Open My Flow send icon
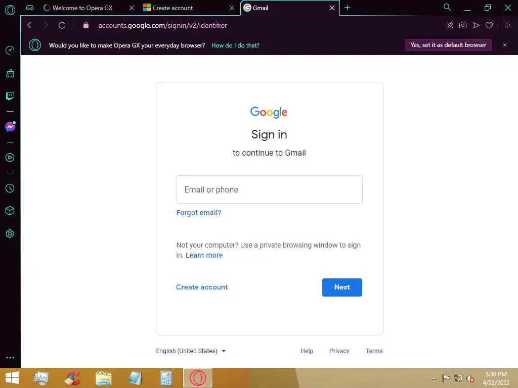518x388 pixels. [476, 25]
